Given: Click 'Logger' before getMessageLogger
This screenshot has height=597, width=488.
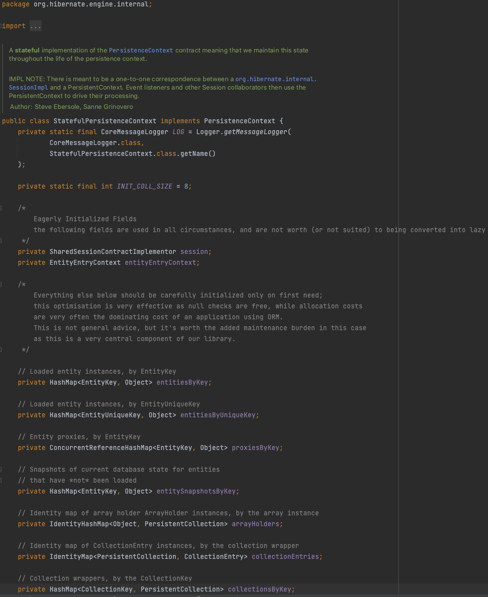Looking at the screenshot, I should (208, 132).
